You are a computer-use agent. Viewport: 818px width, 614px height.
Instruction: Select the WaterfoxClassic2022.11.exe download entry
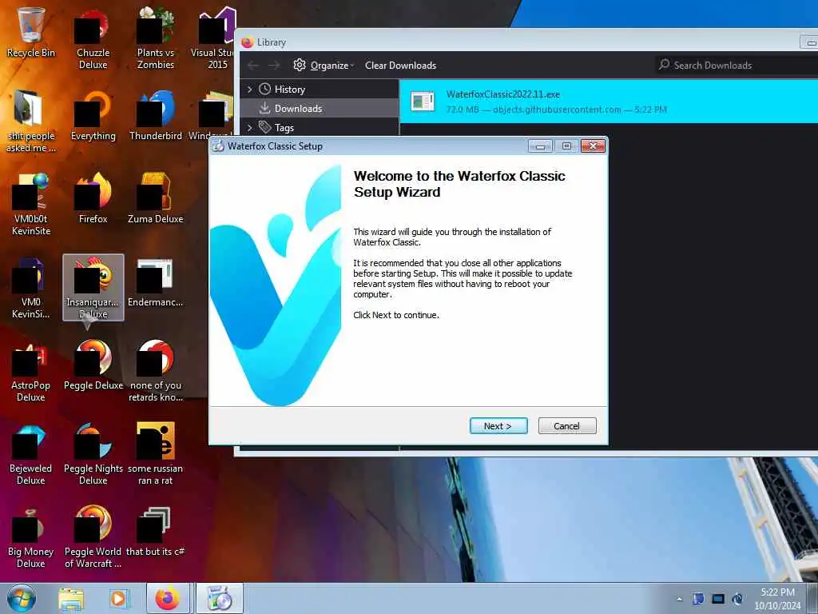point(608,102)
